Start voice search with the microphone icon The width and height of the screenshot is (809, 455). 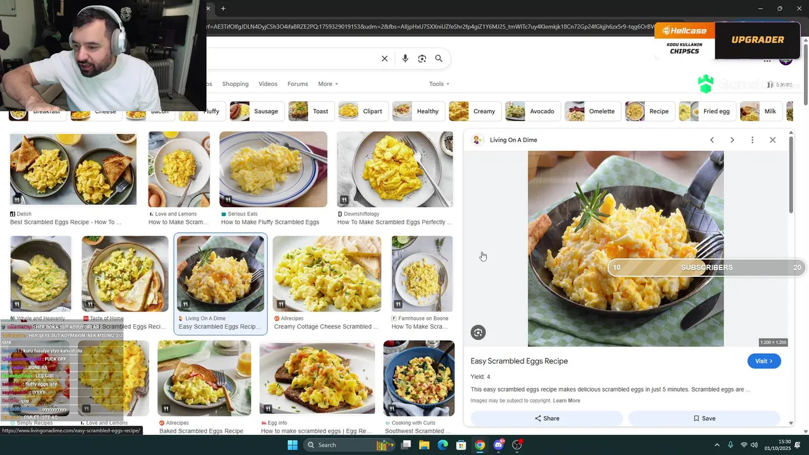tap(405, 59)
